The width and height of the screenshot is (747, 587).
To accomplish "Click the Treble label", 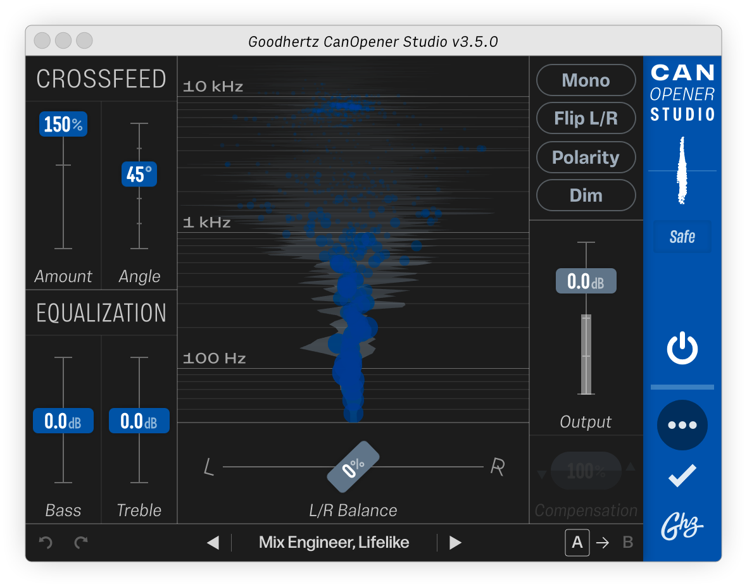I will point(139,510).
